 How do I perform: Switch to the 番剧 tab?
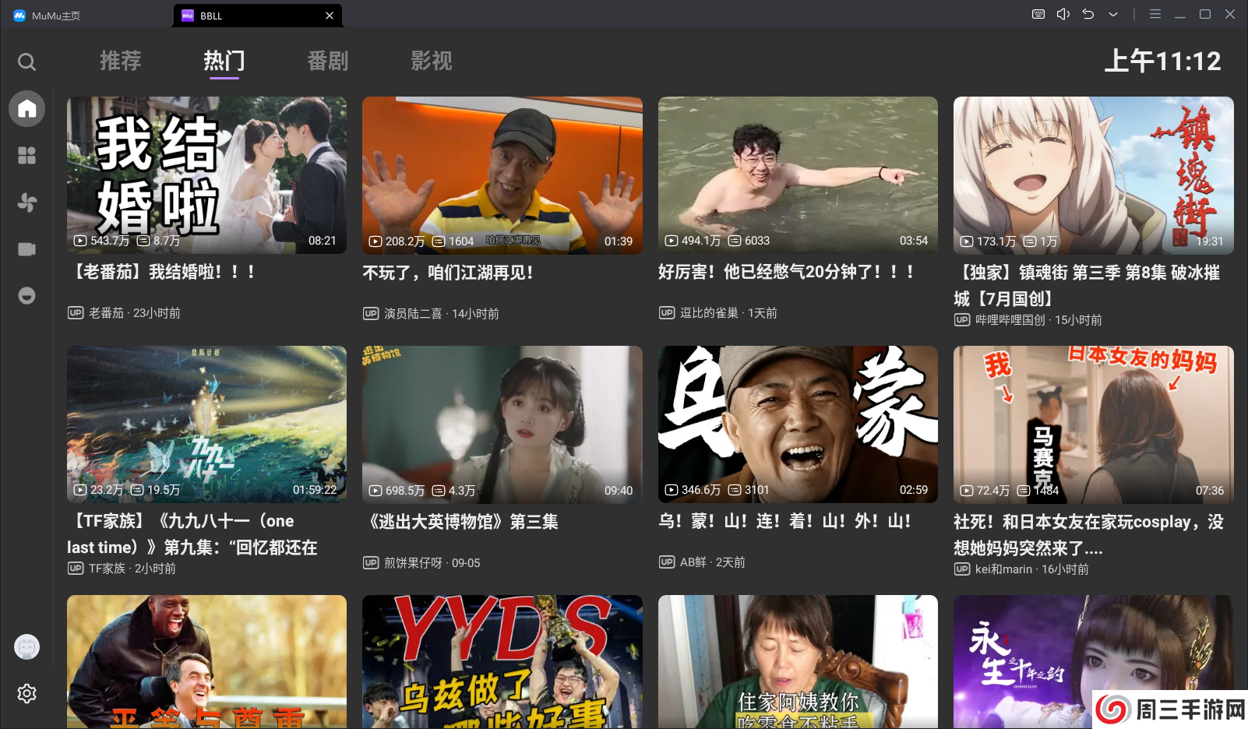(x=328, y=62)
